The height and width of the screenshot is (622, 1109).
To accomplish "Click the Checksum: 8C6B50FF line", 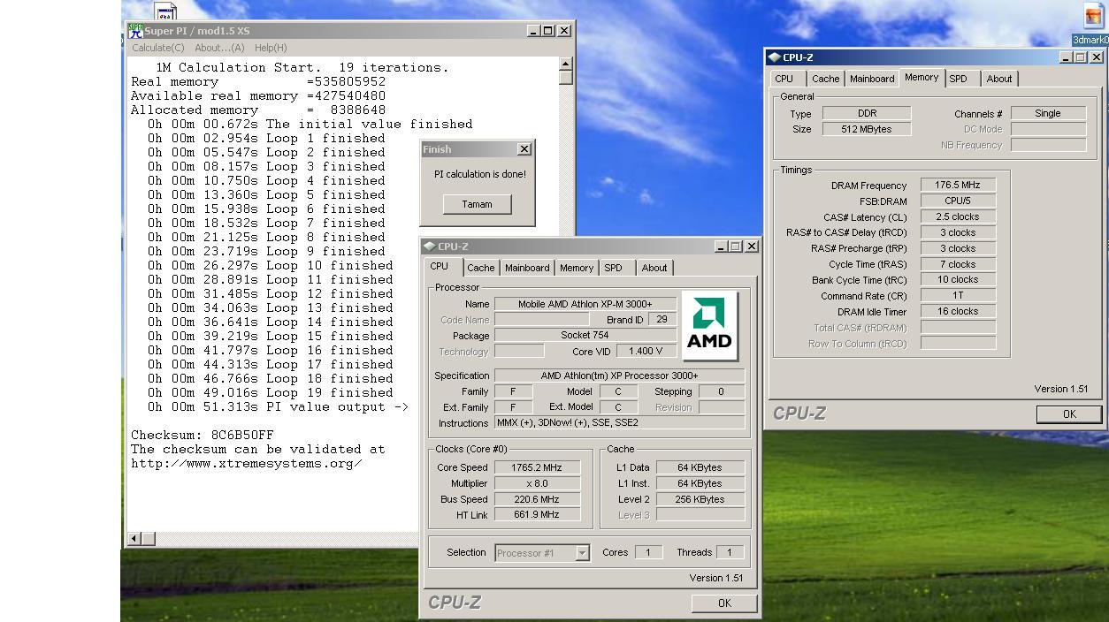I will [203, 435].
